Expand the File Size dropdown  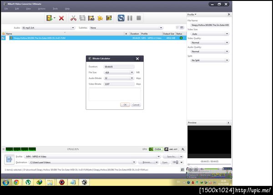132,72
